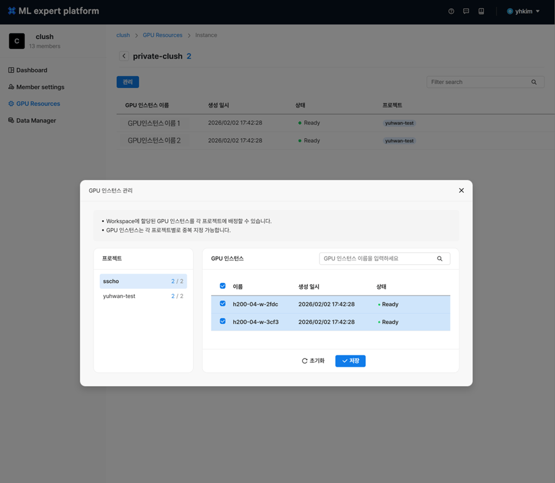Click the clush workspace avatar tile
Viewport: 555px width, 483px height.
click(16, 41)
